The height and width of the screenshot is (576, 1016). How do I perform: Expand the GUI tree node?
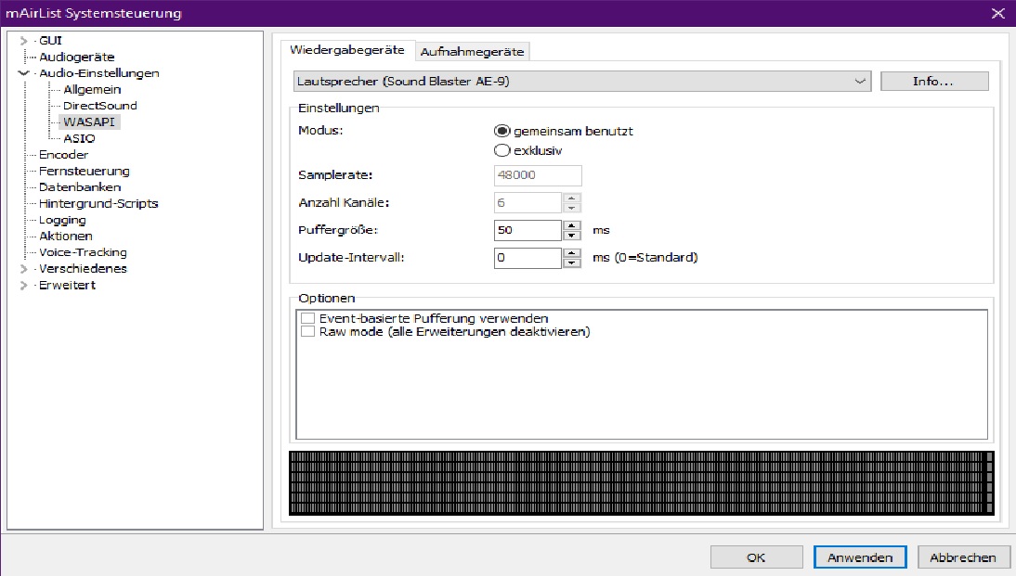point(23,41)
